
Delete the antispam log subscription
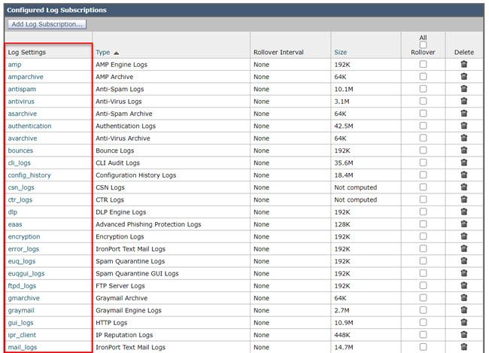pos(463,89)
